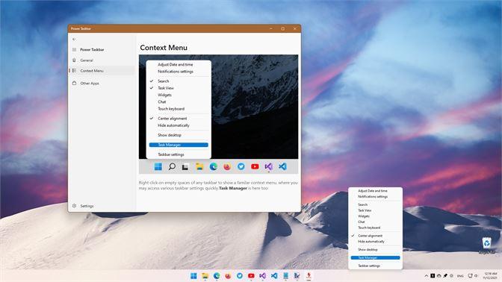Open the clock and date in the taskbar
This screenshot has height=282, width=502.
(490, 276)
